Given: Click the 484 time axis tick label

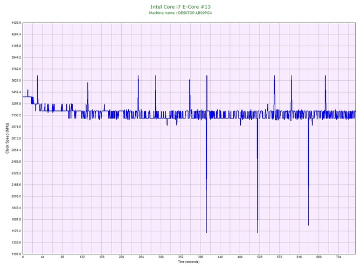Looking at the screenshot, I should [x=240, y=257].
